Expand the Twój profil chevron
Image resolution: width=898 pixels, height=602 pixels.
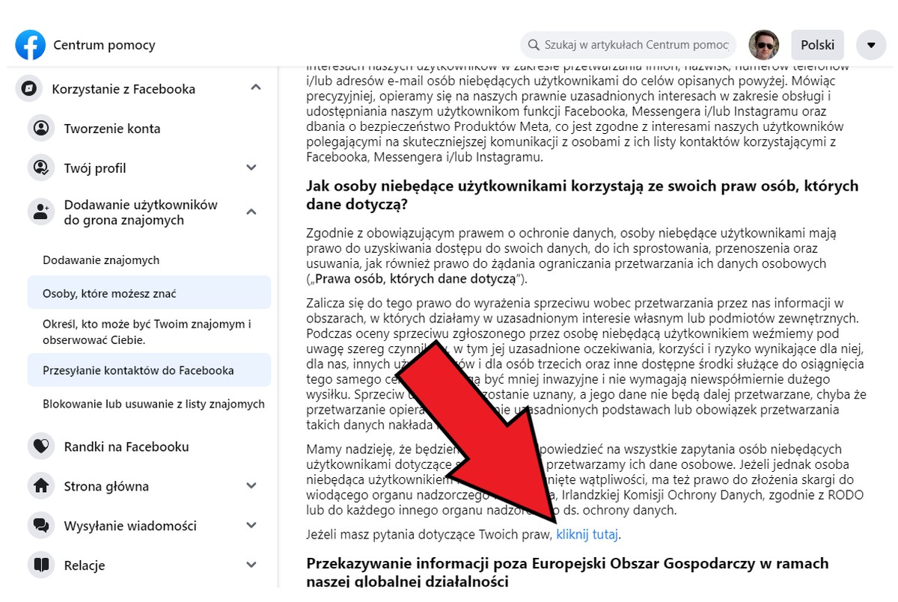[251, 168]
